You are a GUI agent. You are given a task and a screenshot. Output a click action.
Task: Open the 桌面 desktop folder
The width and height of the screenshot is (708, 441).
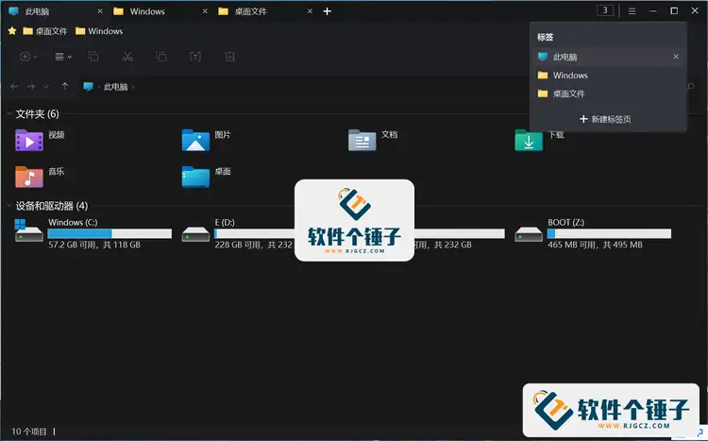tap(195, 177)
